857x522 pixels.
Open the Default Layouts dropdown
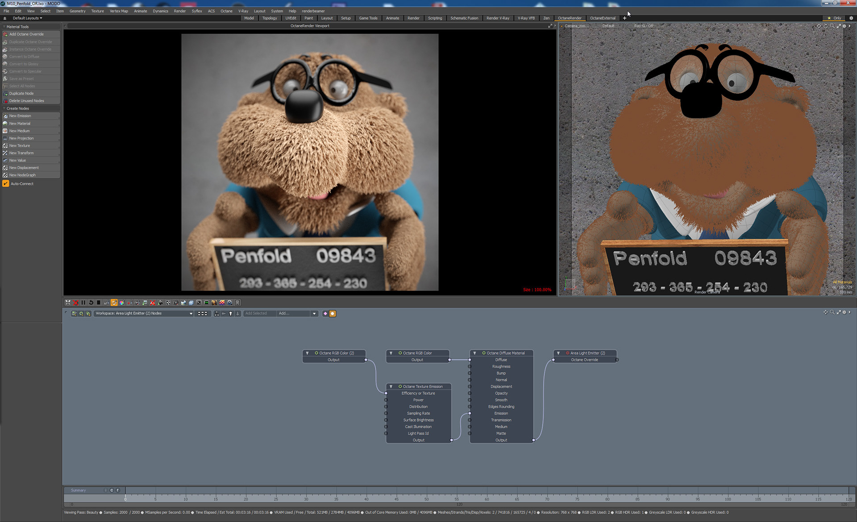tap(27, 18)
